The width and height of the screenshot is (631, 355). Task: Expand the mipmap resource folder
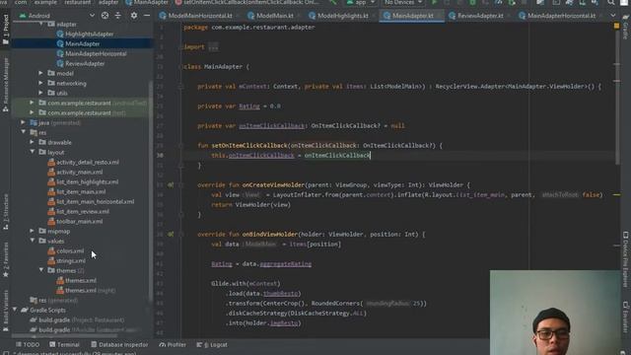coord(32,231)
